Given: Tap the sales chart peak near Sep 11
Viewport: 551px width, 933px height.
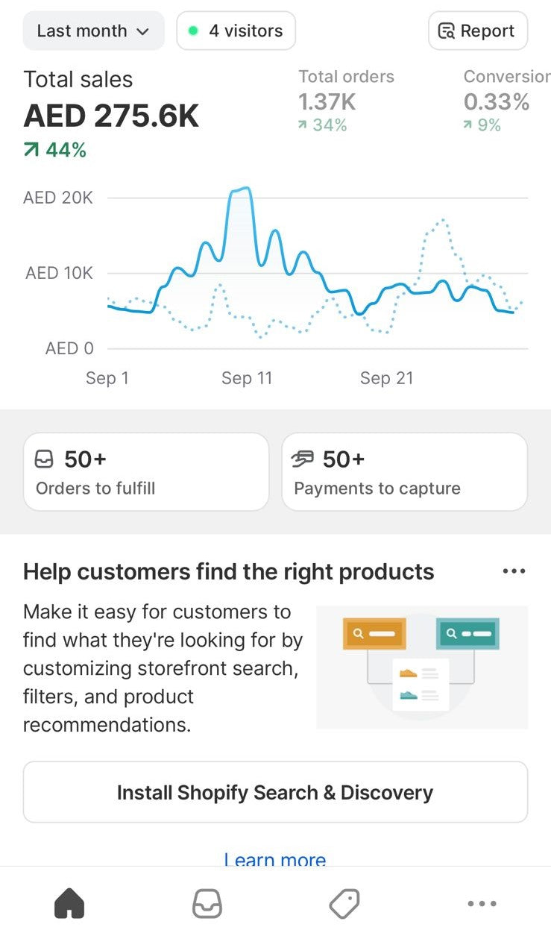Looking at the screenshot, I should [240, 191].
